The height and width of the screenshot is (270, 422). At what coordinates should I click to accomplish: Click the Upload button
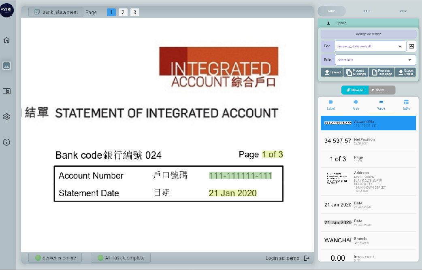coord(332,72)
